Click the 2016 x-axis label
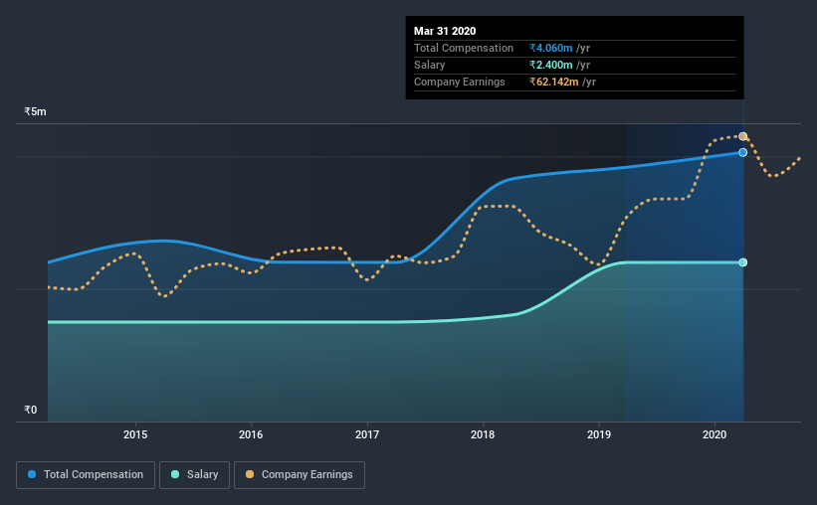Viewport: 817px width, 505px height. (x=251, y=434)
